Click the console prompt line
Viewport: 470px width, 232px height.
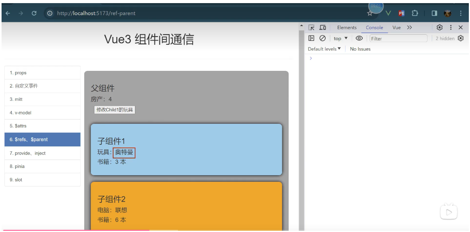click(x=386, y=58)
